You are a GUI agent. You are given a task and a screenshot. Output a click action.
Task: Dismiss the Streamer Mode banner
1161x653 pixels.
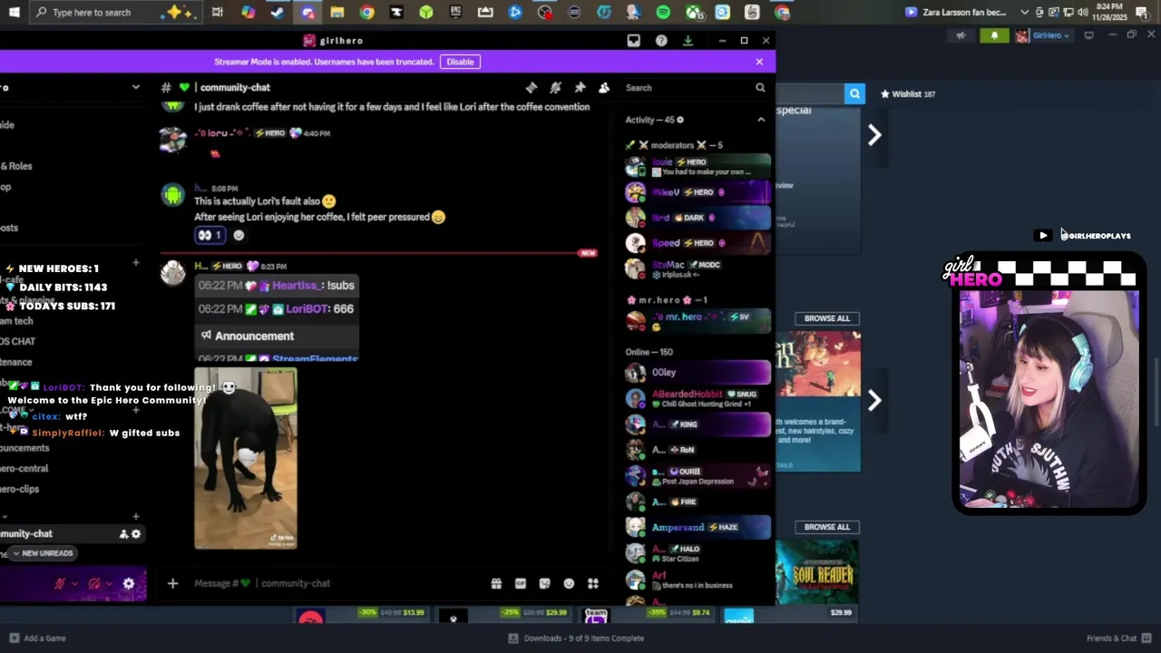[x=759, y=62]
